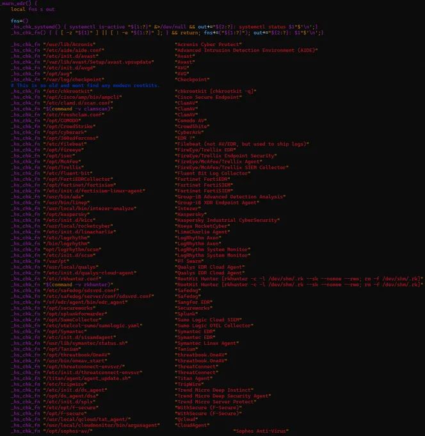The image size is (425, 436).
Task: Click "/opt/FortiEDRCollector" path
Action: pyautogui.click(x=78, y=179)
